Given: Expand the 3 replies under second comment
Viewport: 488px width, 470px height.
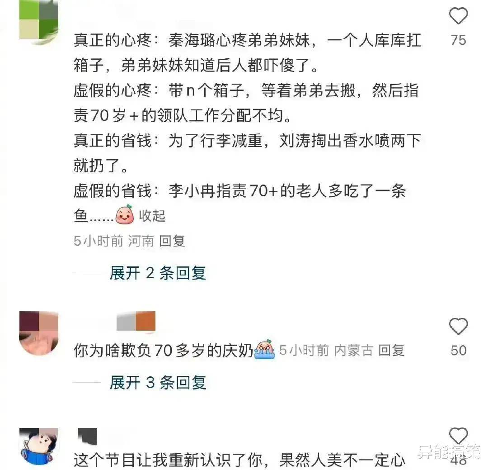Looking at the screenshot, I should click(158, 382).
